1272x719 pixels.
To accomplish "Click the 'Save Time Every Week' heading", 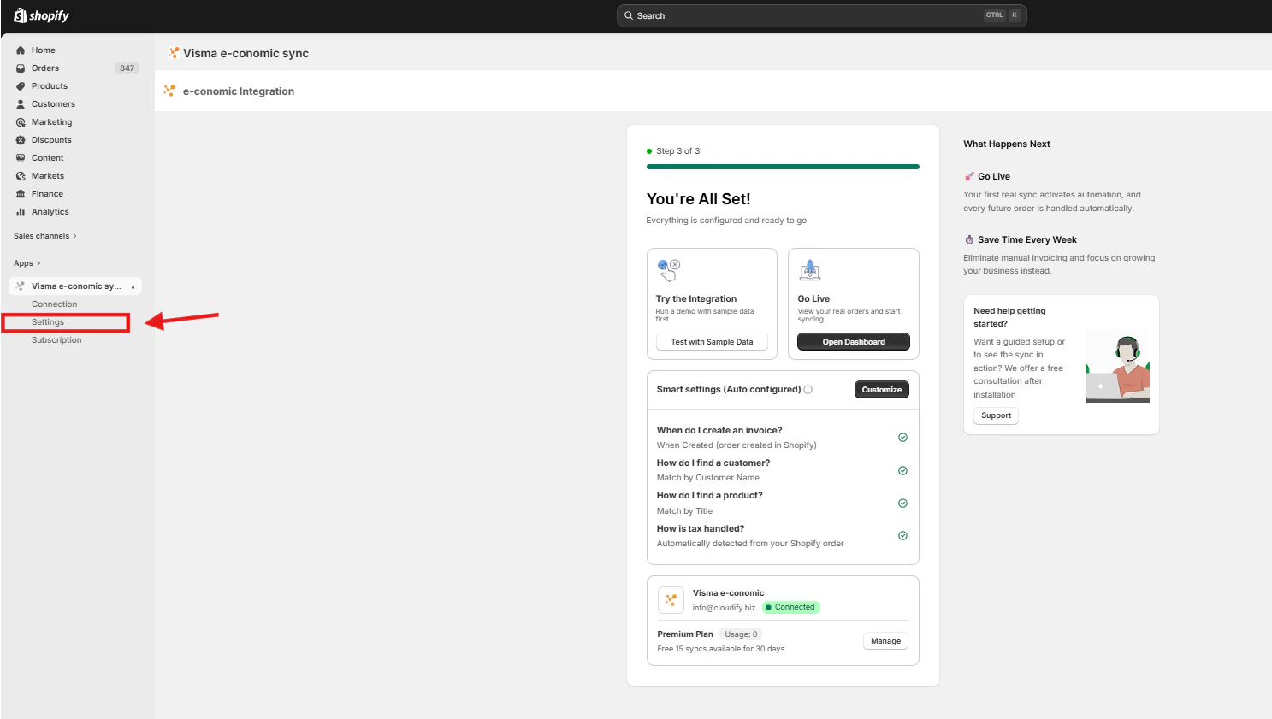I will [1027, 240].
